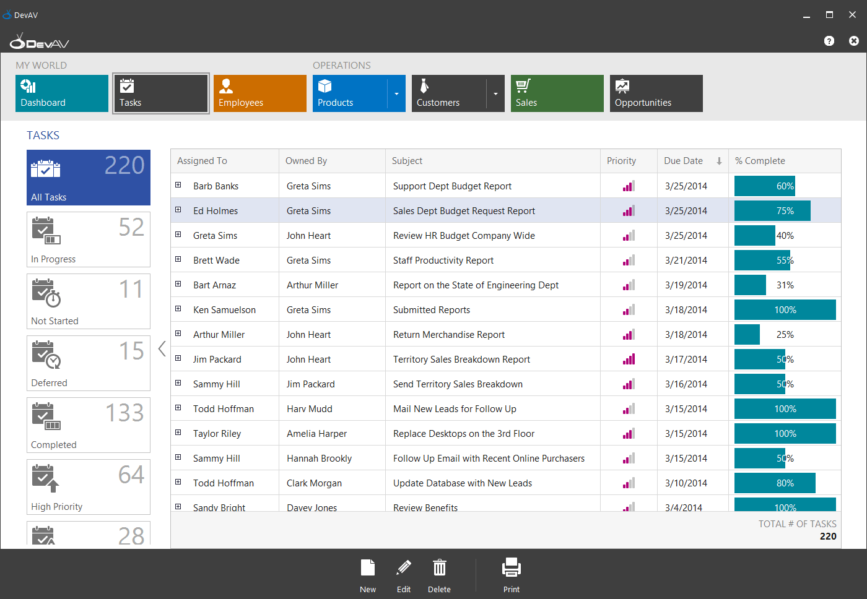Filter by Completed tasks tile
867x599 pixels.
[x=89, y=425]
